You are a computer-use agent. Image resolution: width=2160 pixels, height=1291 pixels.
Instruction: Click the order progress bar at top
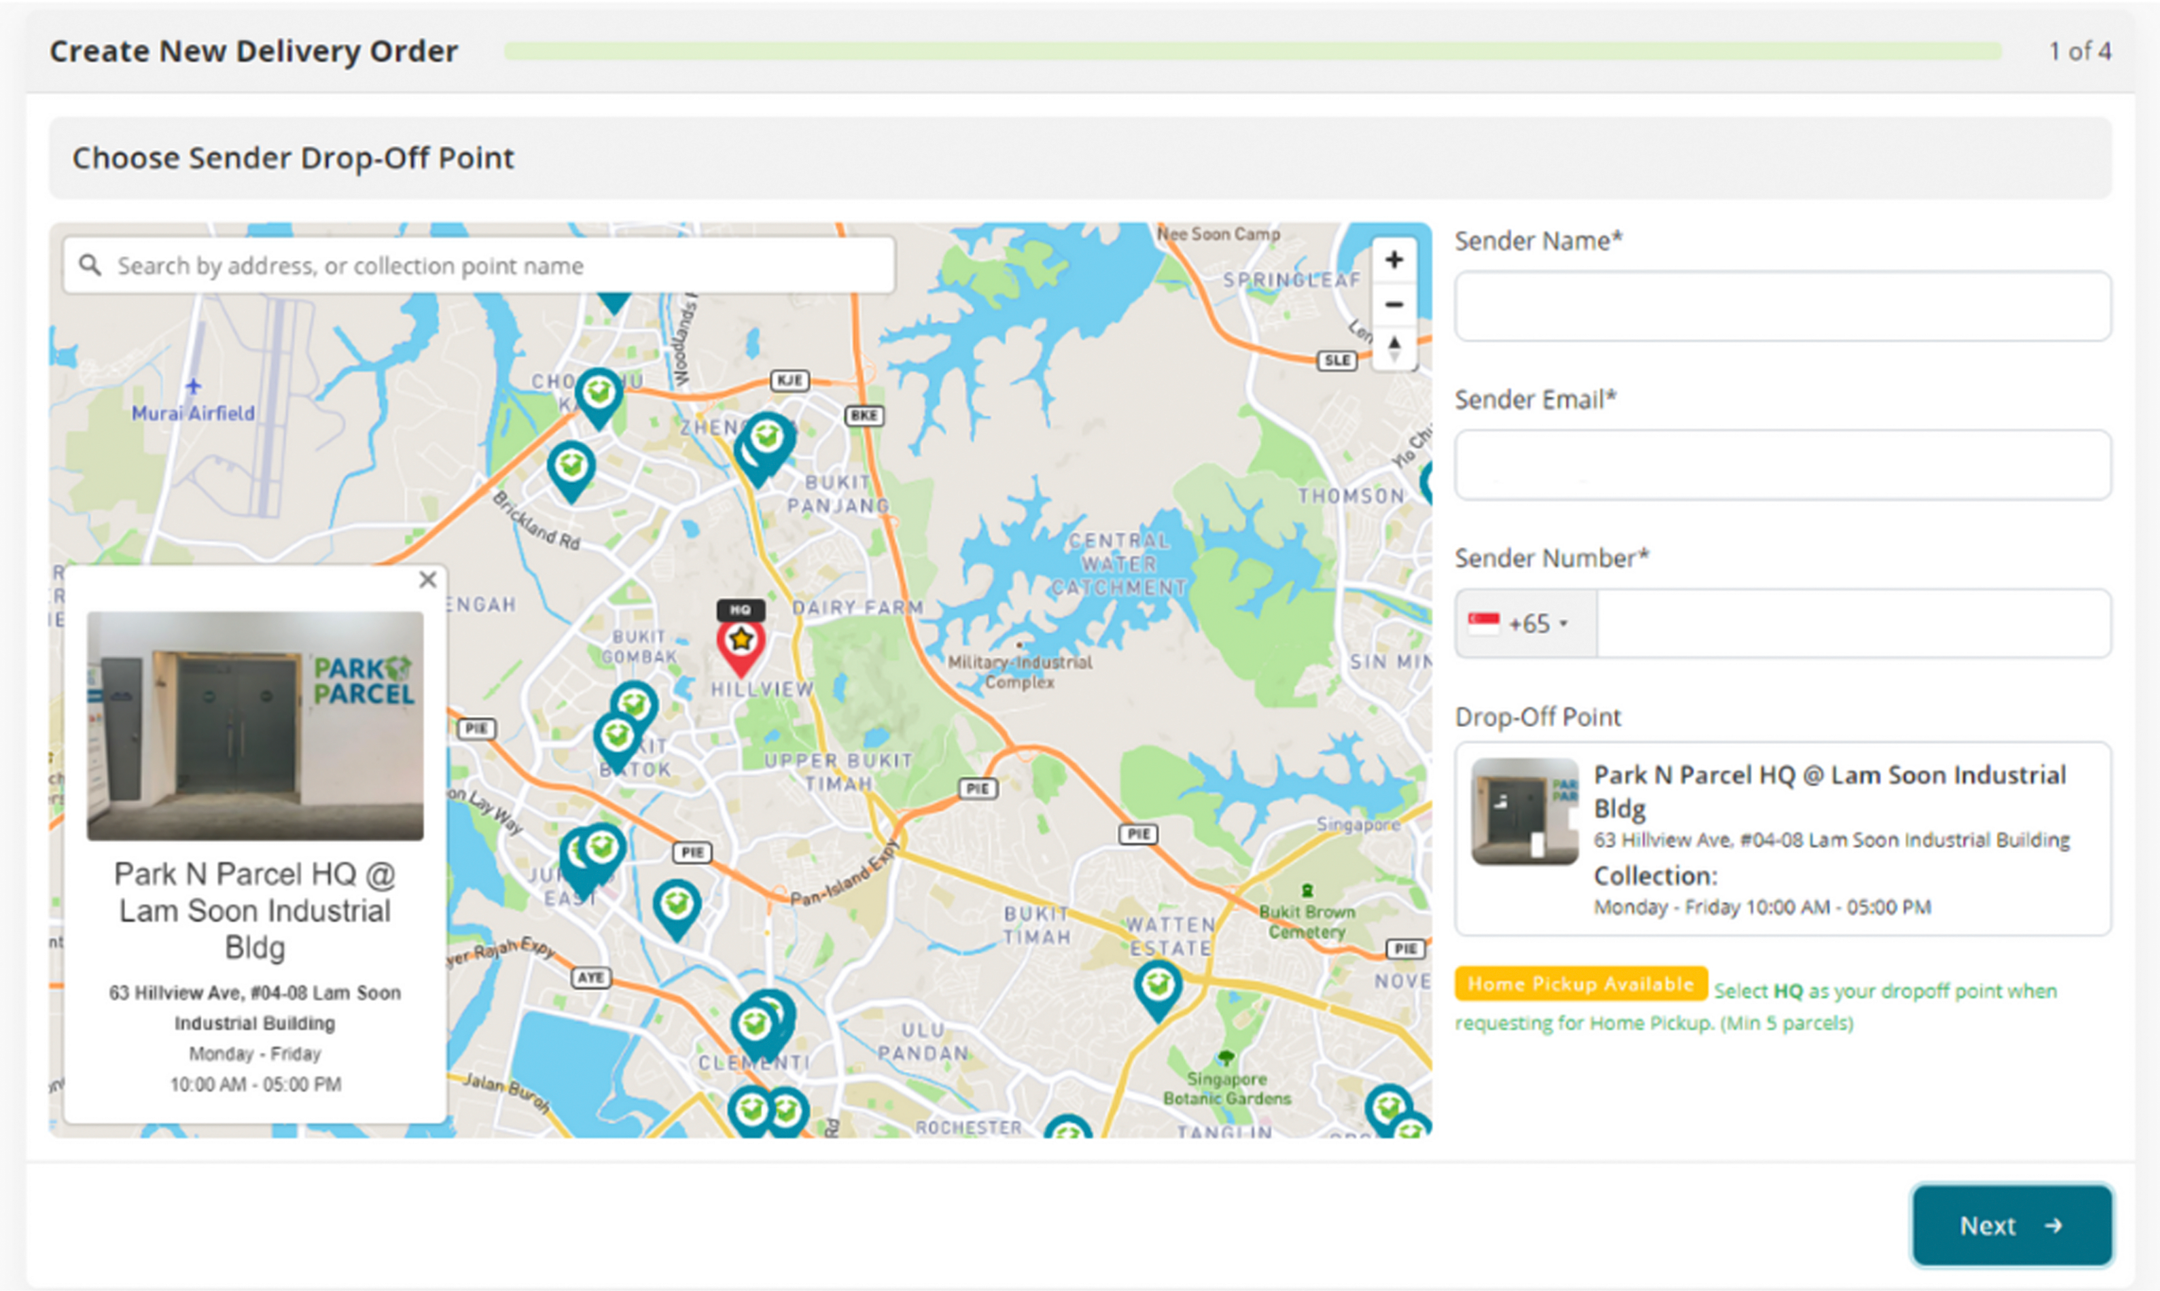(1253, 52)
